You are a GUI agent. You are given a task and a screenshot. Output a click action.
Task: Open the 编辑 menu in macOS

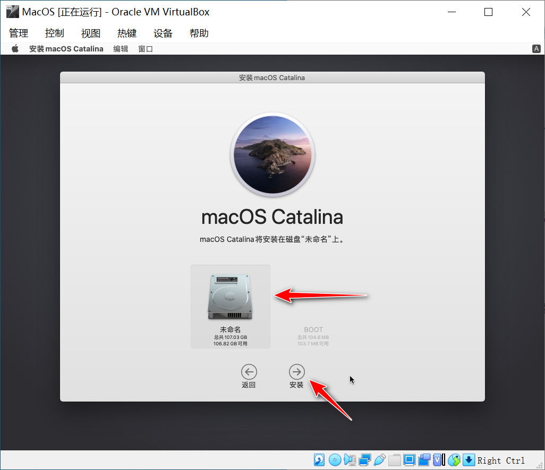pyautogui.click(x=121, y=49)
